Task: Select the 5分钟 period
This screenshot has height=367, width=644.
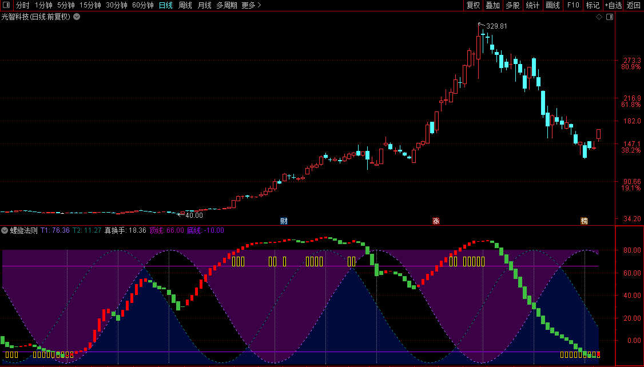Action: pos(66,5)
